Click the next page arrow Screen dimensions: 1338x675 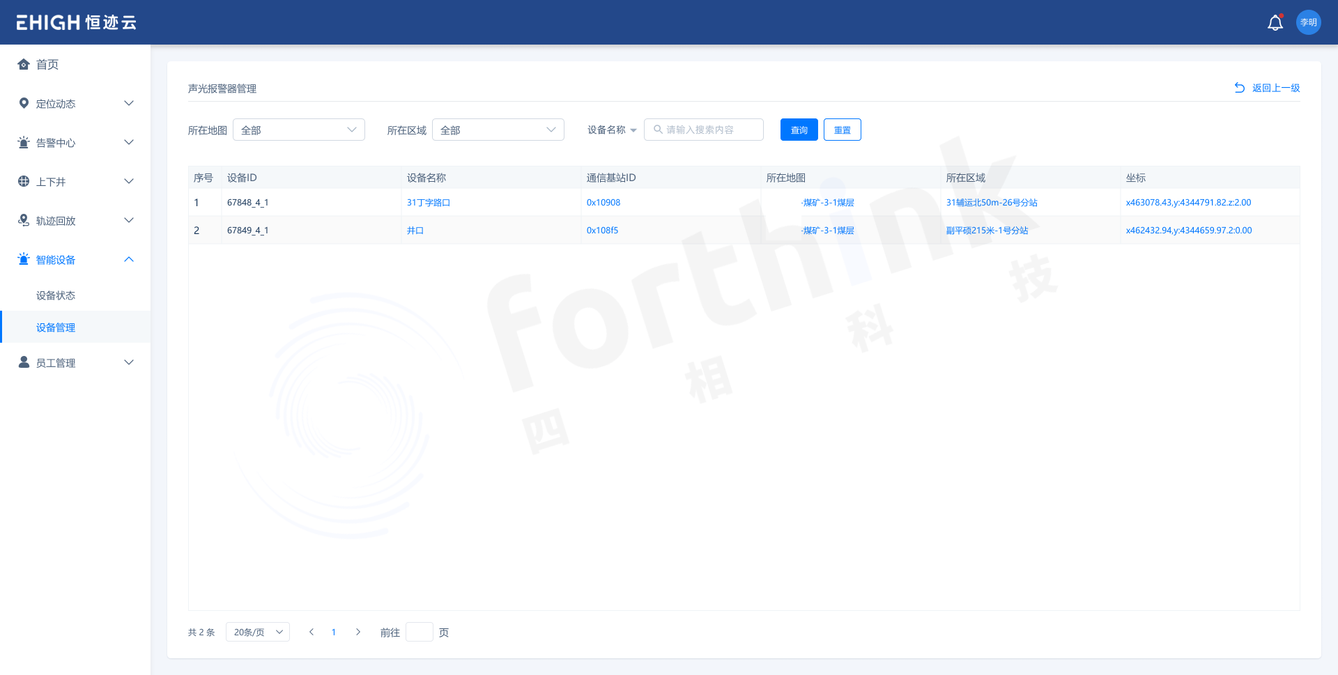click(358, 632)
